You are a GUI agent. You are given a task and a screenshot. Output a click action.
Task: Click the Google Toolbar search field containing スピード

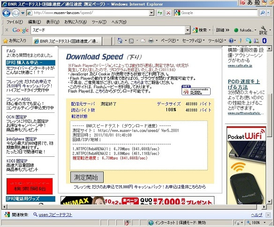[108, 30]
